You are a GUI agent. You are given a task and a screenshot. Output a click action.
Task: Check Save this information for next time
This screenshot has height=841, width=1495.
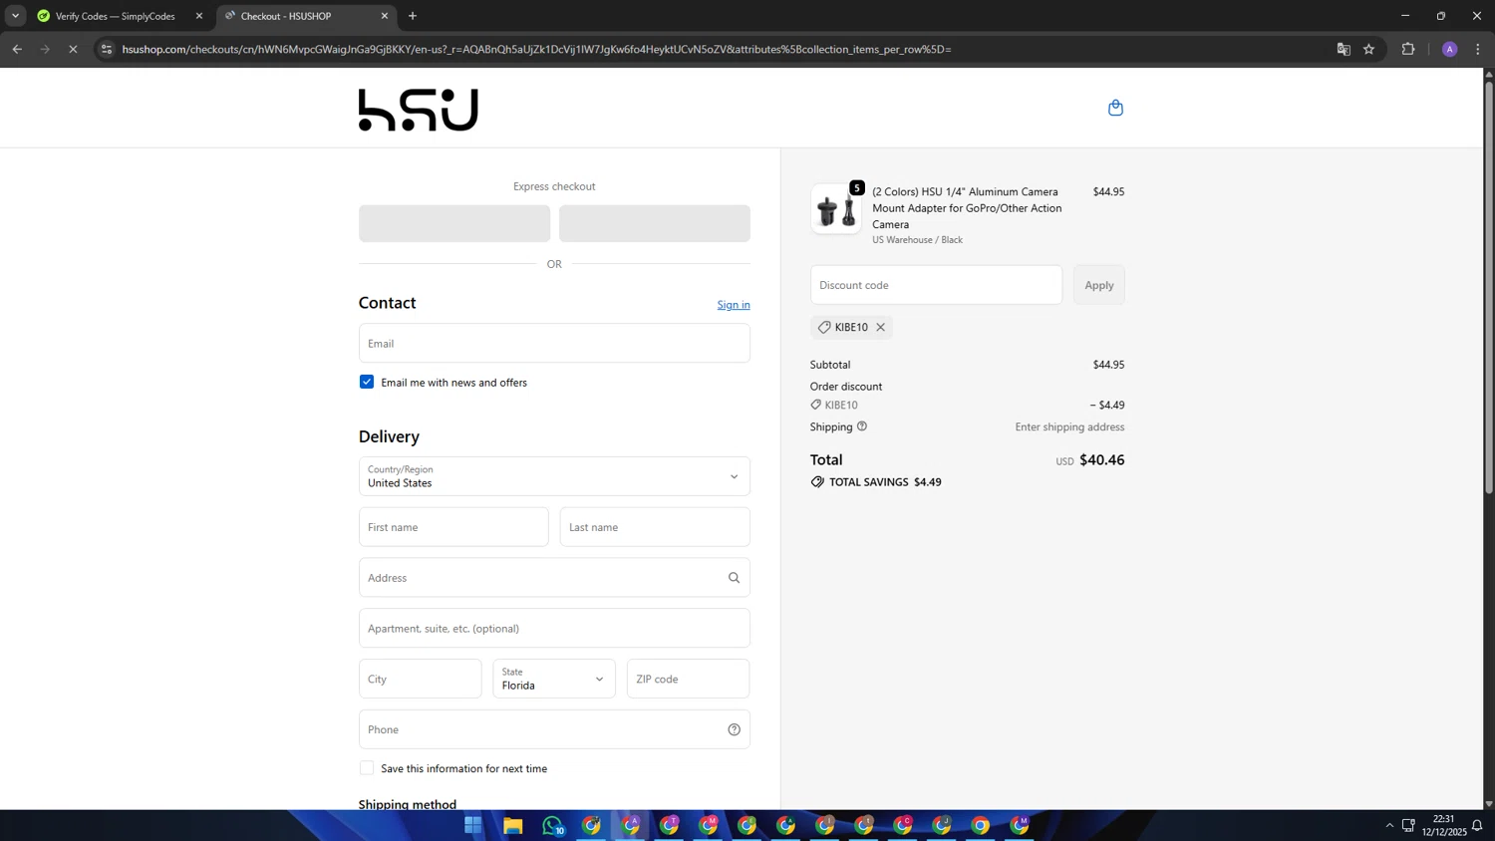(x=367, y=768)
